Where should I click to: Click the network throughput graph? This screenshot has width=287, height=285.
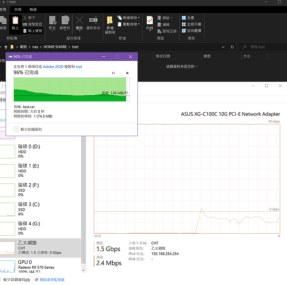point(187,179)
